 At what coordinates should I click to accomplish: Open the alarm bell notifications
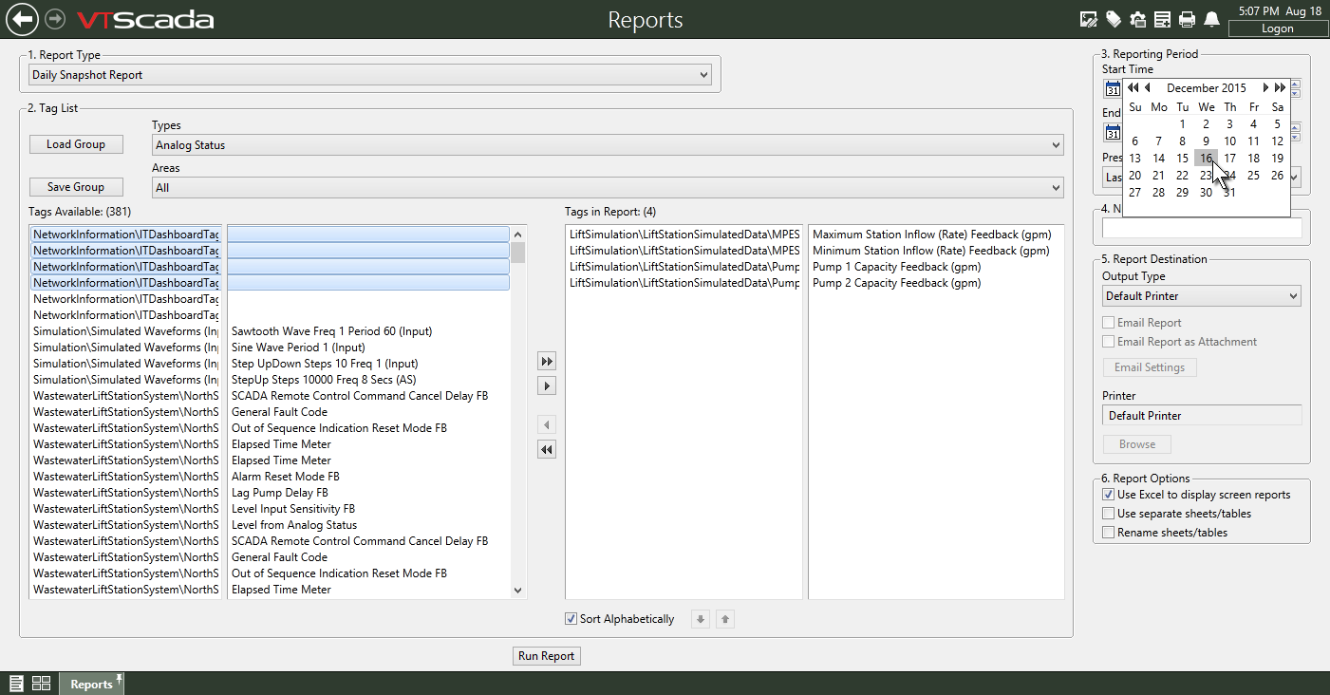1211,19
